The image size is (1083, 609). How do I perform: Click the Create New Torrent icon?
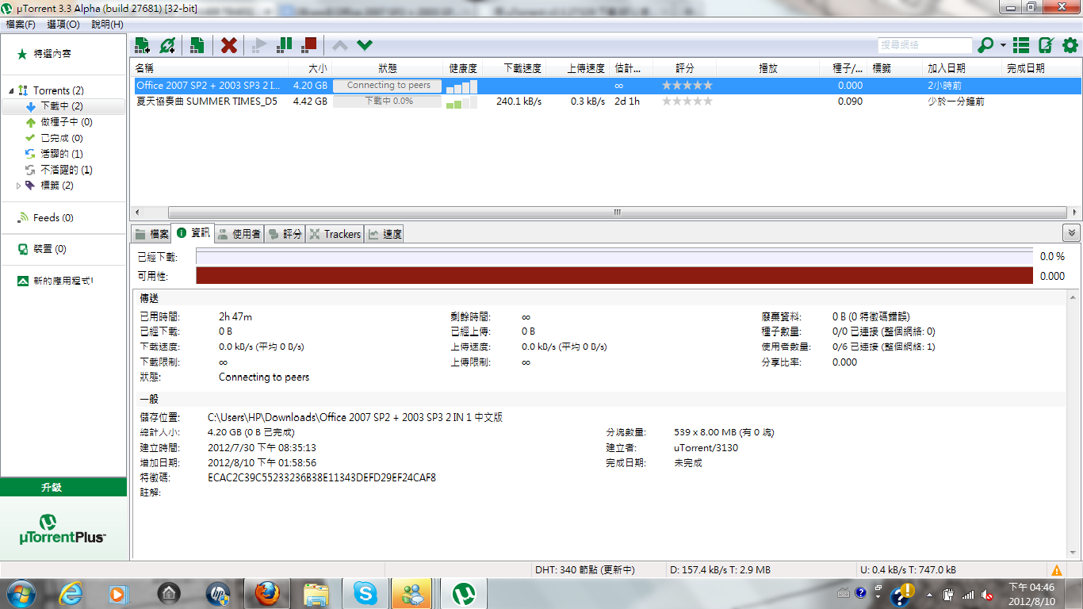coord(197,45)
